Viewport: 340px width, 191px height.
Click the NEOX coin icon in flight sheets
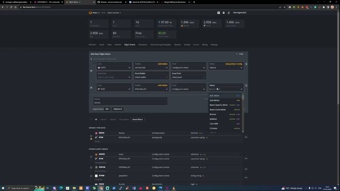click(96, 133)
